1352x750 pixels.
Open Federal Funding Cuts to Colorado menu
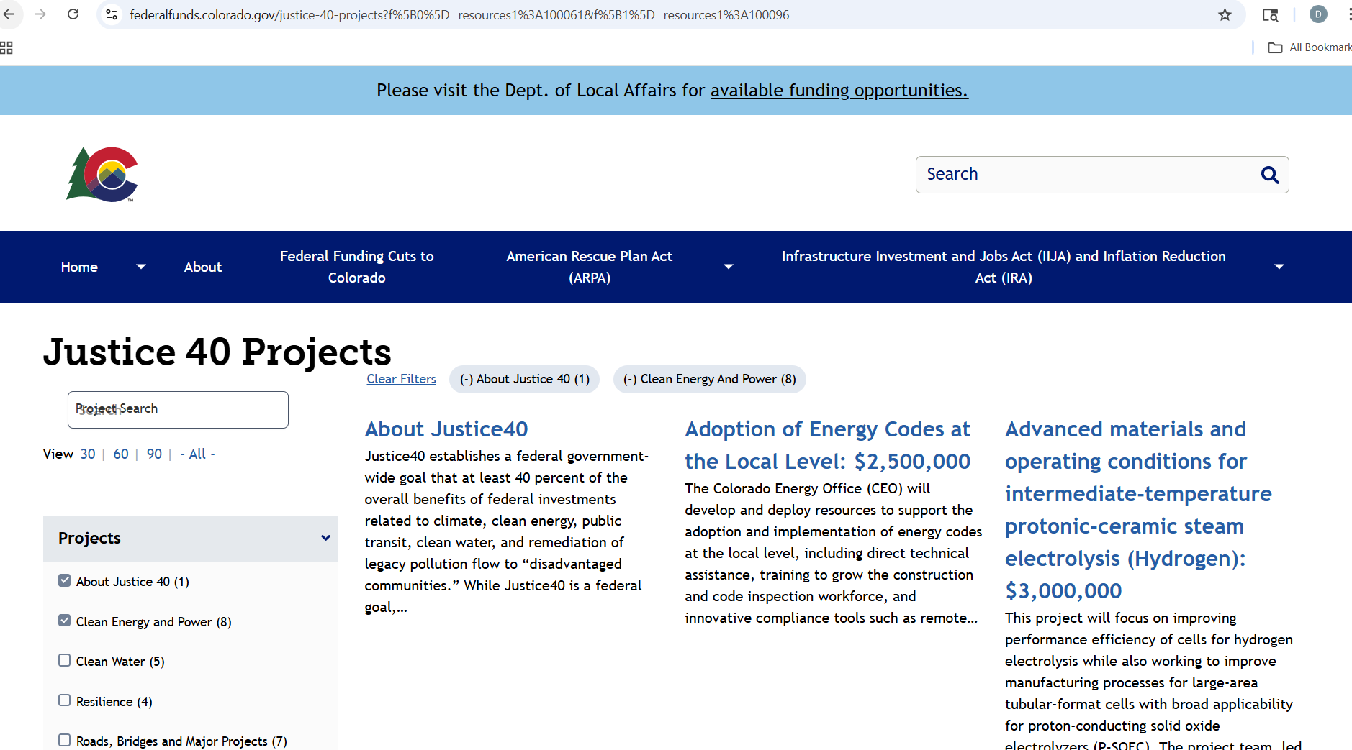(x=356, y=267)
